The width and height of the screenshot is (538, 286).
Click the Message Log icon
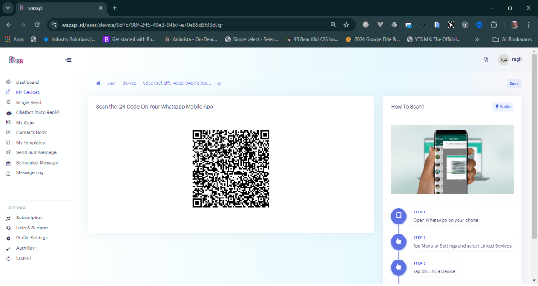pyautogui.click(x=9, y=174)
